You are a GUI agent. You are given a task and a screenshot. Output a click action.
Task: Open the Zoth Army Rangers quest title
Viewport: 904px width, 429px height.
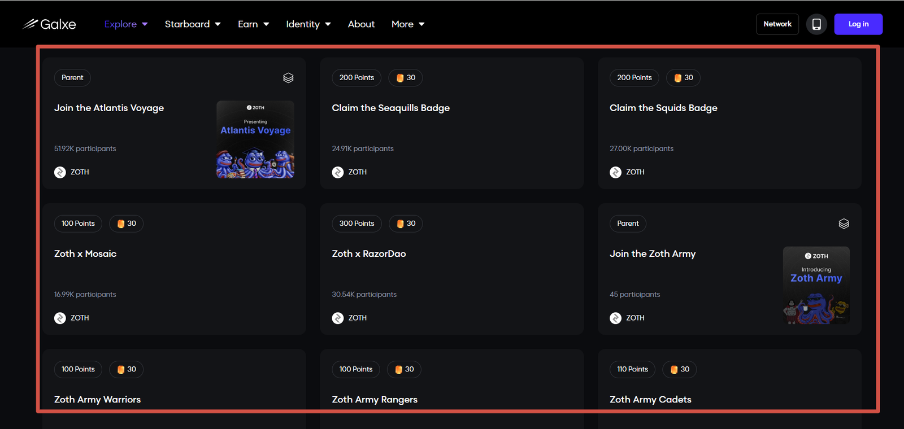point(375,400)
